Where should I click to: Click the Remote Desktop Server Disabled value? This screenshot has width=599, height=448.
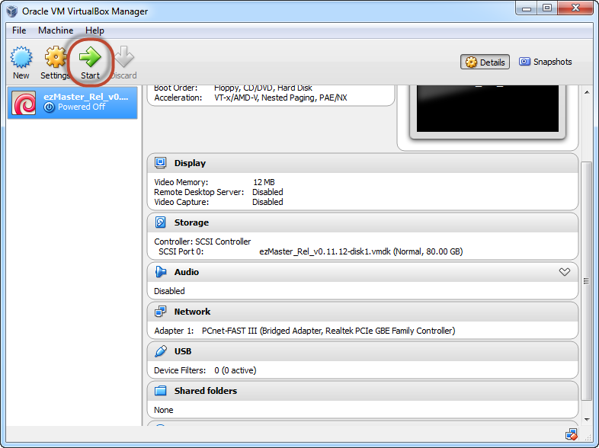tap(267, 192)
